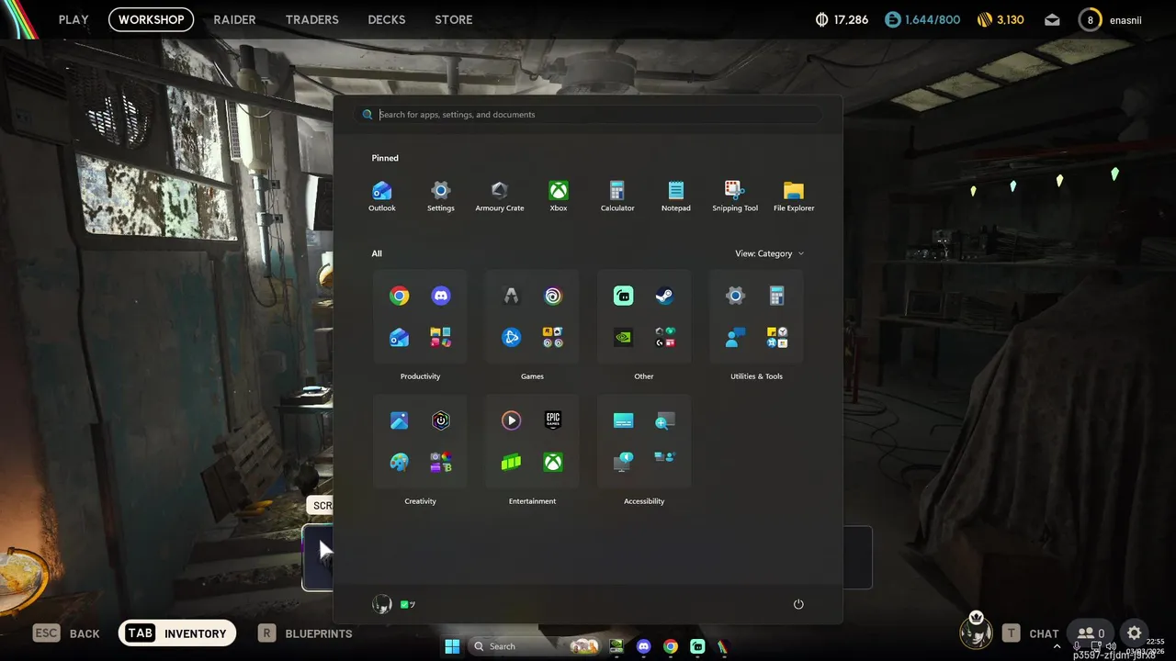
Task: Open Battle.net in Games group
Action: tap(511, 338)
